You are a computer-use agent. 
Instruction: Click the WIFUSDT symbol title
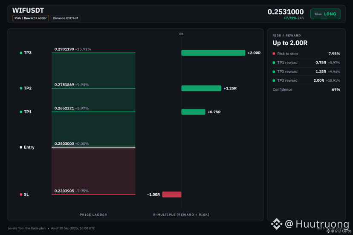pos(28,10)
